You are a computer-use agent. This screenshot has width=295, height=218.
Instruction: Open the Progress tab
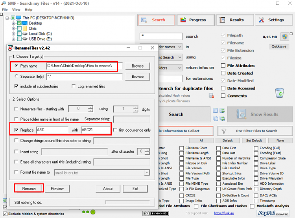(x=195, y=20)
